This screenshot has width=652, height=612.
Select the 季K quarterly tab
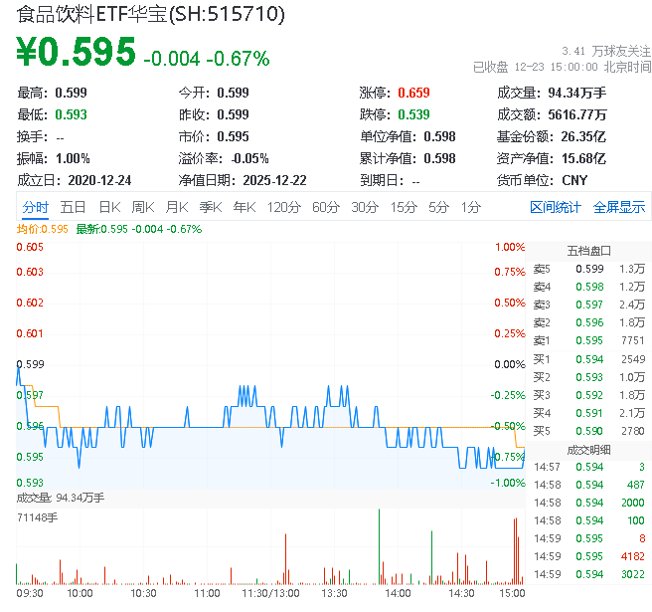click(x=210, y=207)
